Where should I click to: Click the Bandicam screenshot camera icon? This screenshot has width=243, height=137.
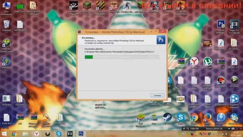[x=233, y=129]
